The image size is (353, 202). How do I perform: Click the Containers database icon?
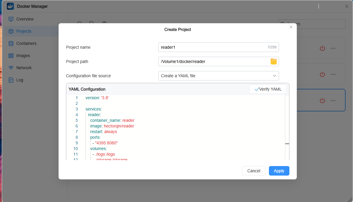[11, 43]
